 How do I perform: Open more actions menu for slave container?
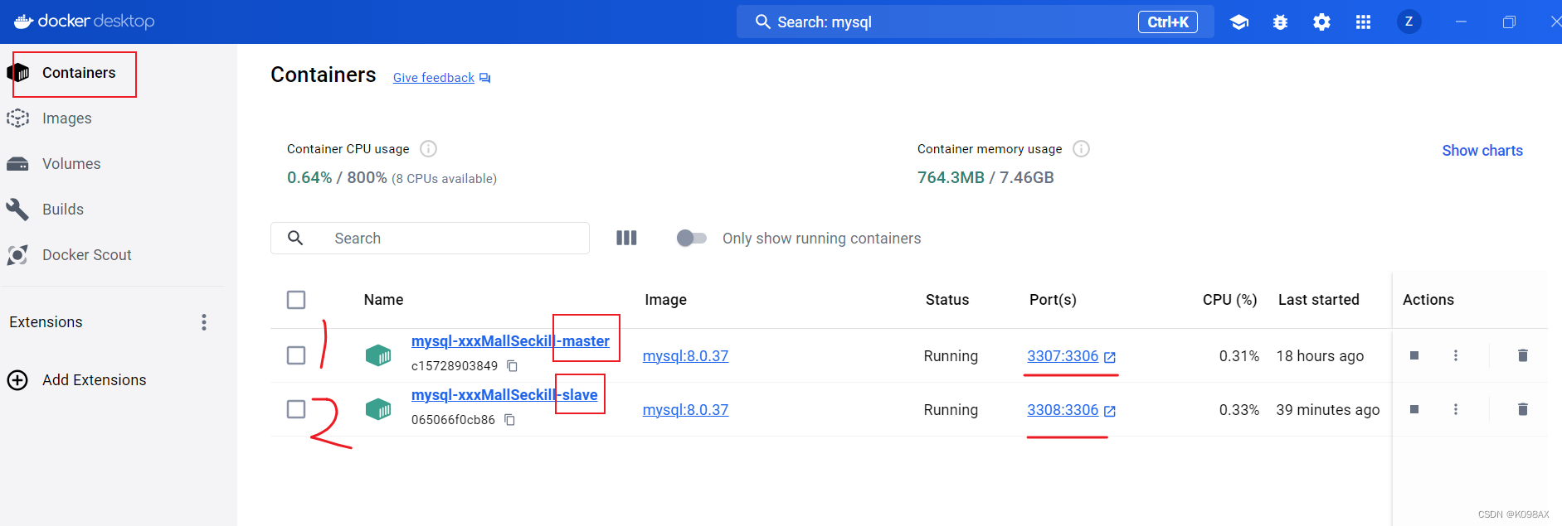coord(1456,409)
